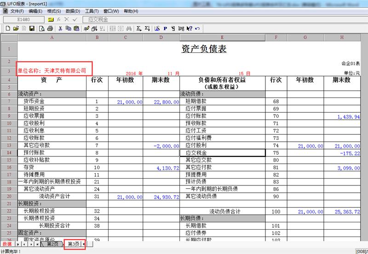Click the Print icon
368x254 pixels.
tap(50, 29)
